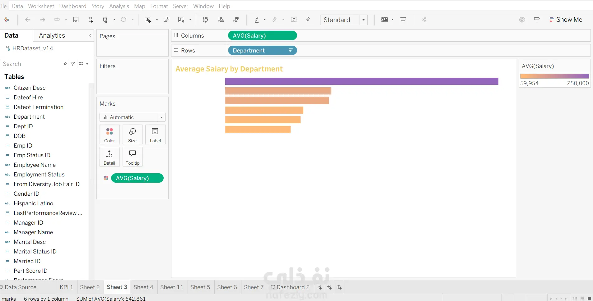Click the data pane Search field
The image size is (593, 301).
(34, 64)
